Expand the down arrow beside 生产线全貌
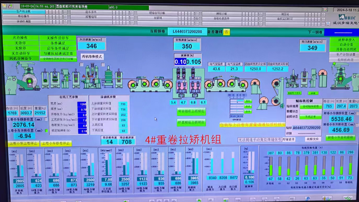 [64, 12]
